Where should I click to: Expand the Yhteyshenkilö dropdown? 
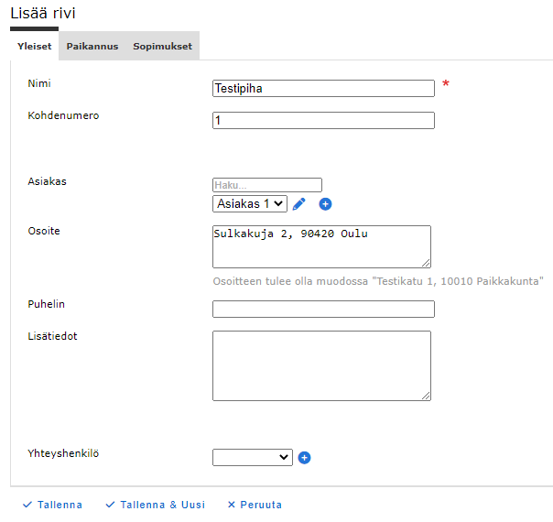pyautogui.click(x=252, y=457)
